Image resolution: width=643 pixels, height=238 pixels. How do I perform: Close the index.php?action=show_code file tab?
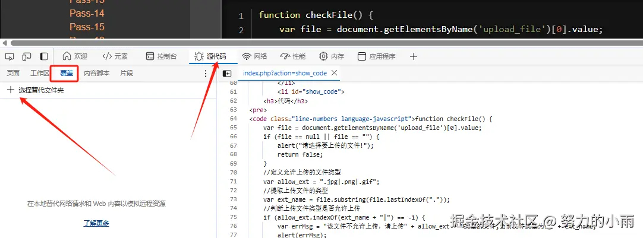[x=334, y=73]
